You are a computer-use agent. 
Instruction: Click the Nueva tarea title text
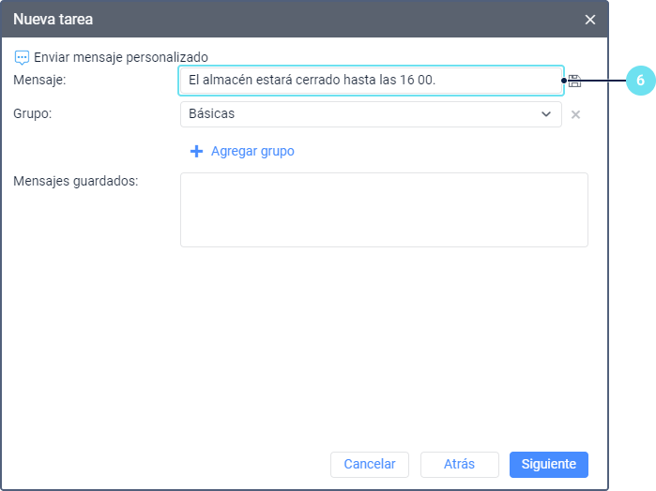(53, 19)
